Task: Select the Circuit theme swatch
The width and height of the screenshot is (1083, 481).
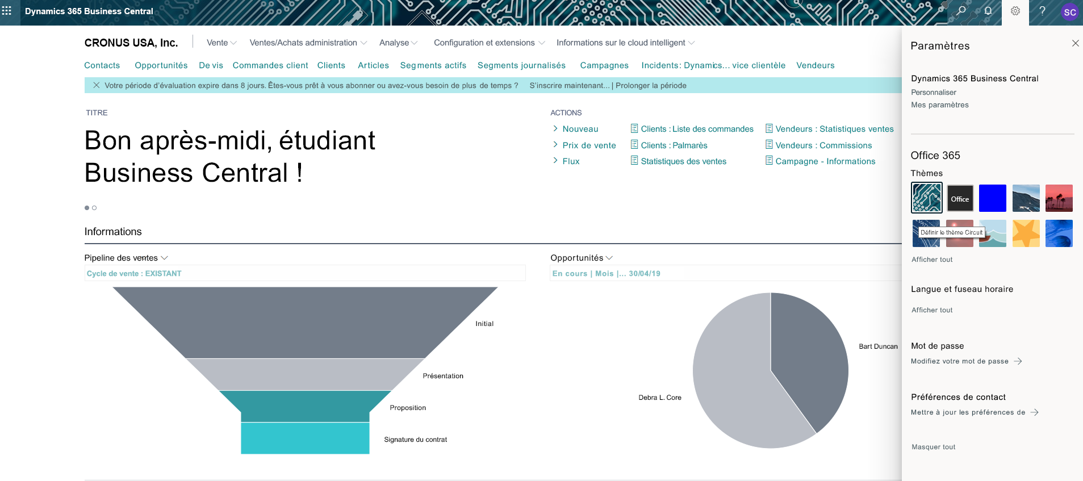Action: pyautogui.click(x=927, y=198)
